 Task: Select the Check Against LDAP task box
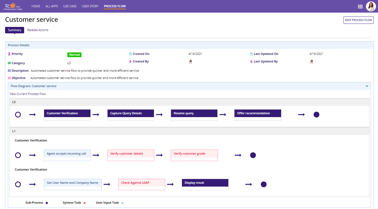(x=142, y=183)
